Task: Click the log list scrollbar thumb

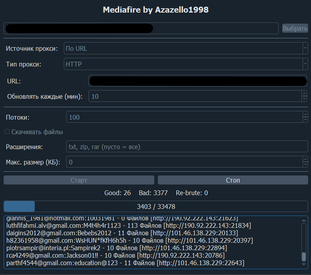Action: (x=304, y=257)
